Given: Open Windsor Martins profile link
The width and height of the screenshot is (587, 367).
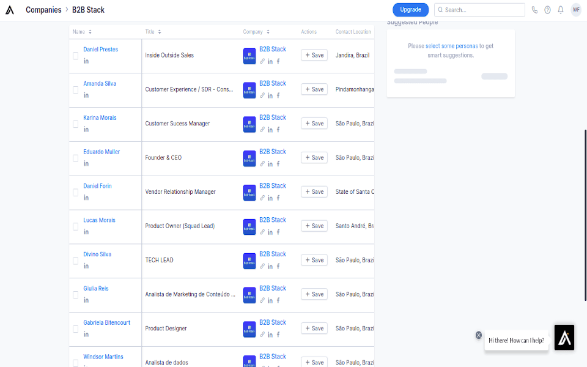Looking at the screenshot, I should [103, 357].
